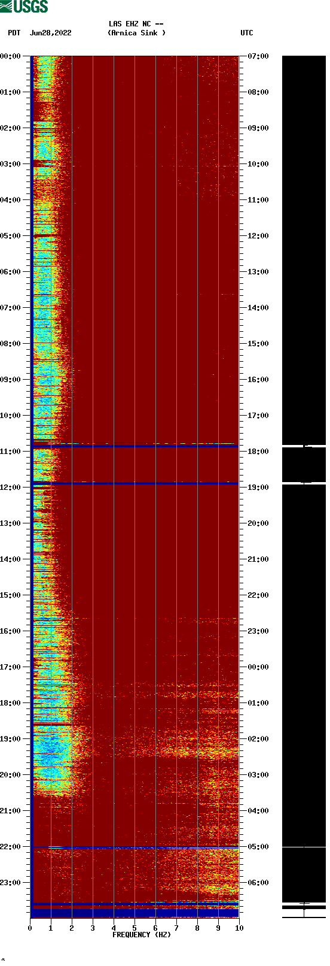Click the 03:00 PDT time label
This screenshot has width=330, height=966.
pyautogui.click(x=10, y=164)
